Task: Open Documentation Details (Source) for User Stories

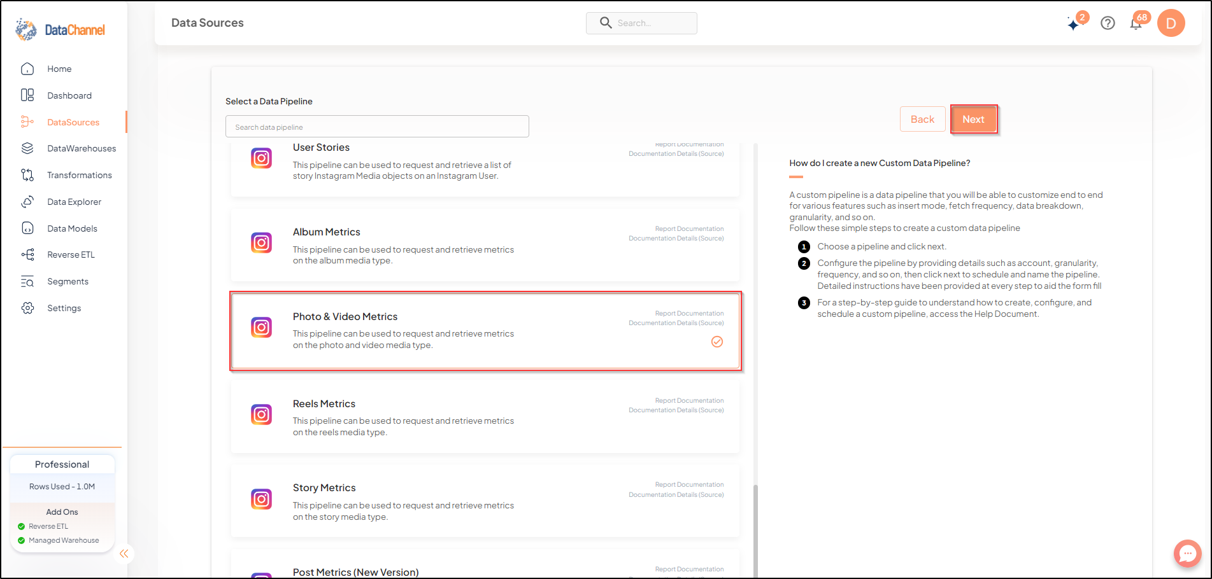Action: click(676, 154)
